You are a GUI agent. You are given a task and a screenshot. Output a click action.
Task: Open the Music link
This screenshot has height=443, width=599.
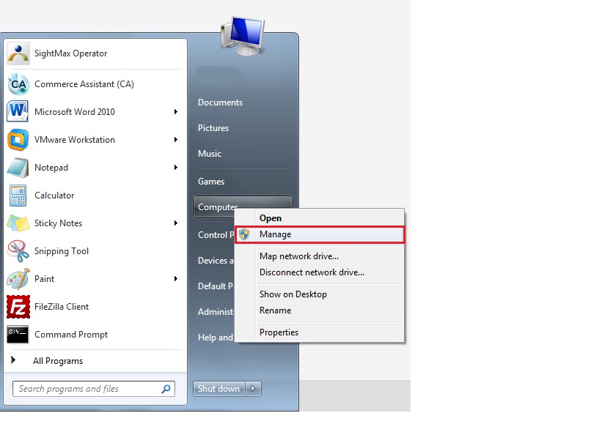pos(210,154)
